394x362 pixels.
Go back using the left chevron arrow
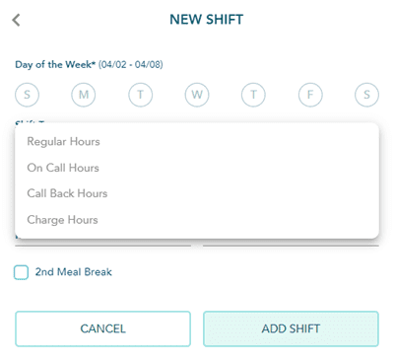16,20
